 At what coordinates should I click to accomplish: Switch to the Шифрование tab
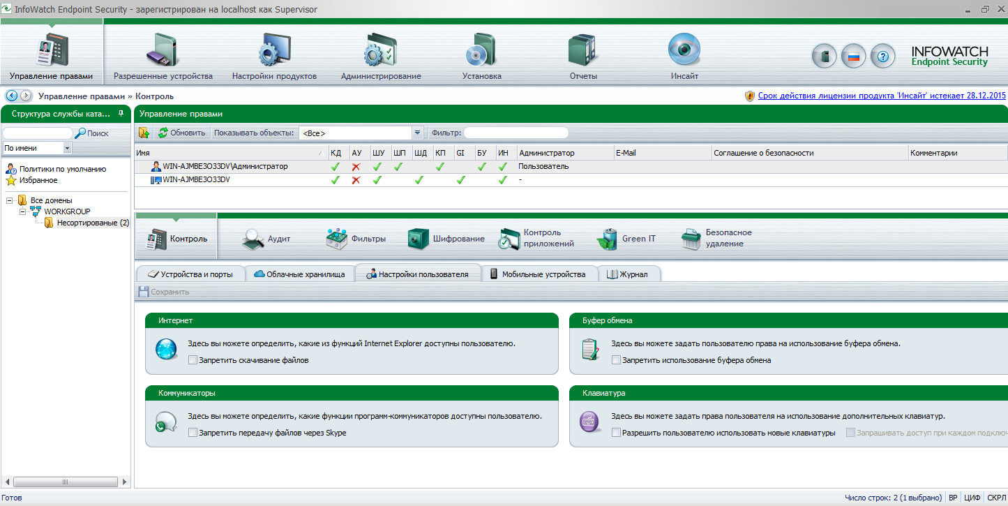pyautogui.click(x=446, y=239)
